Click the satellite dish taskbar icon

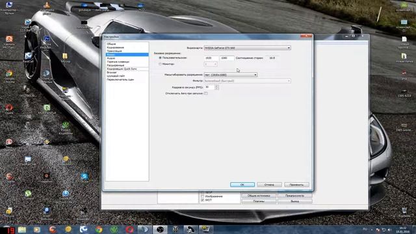click(x=190, y=229)
